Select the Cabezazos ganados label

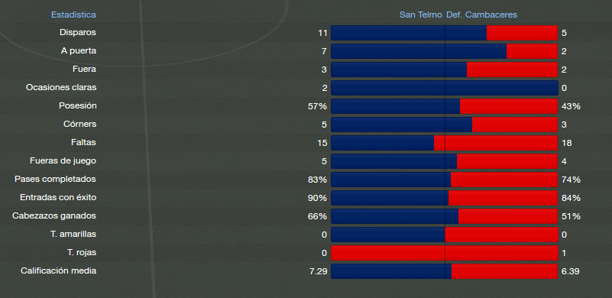pyautogui.click(x=54, y=216)
